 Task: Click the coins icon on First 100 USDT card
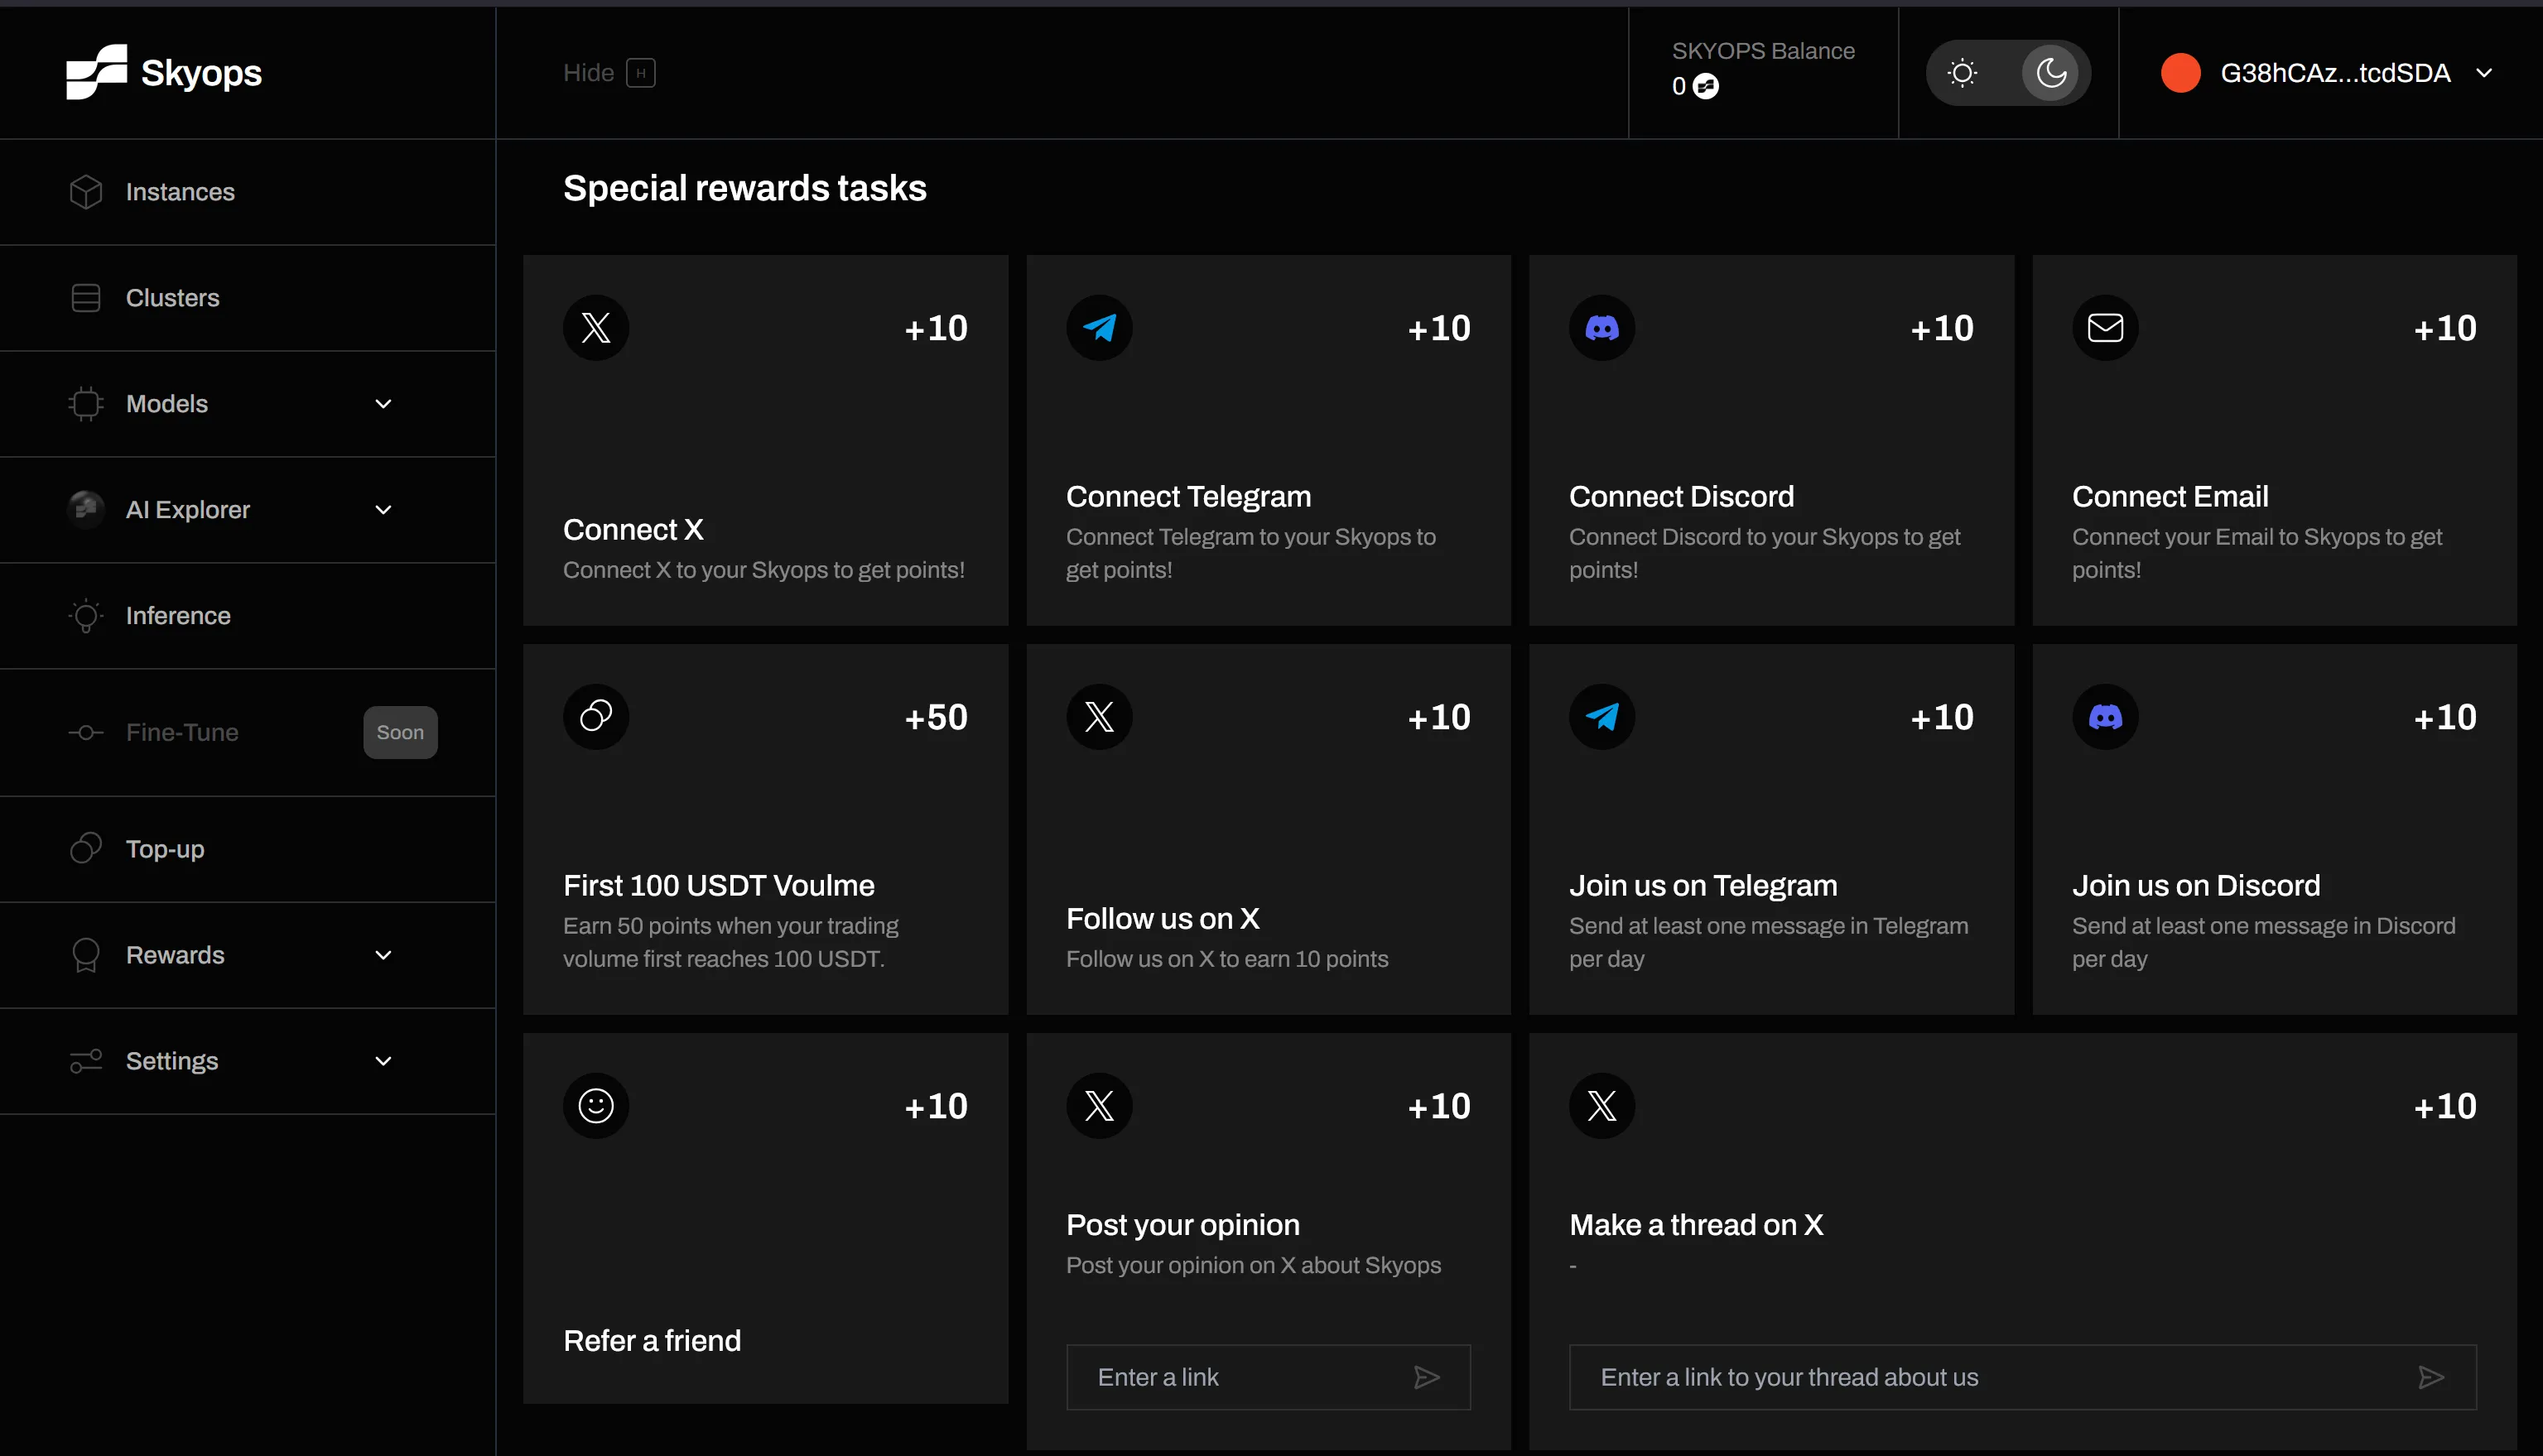click(x=595, y=716)
